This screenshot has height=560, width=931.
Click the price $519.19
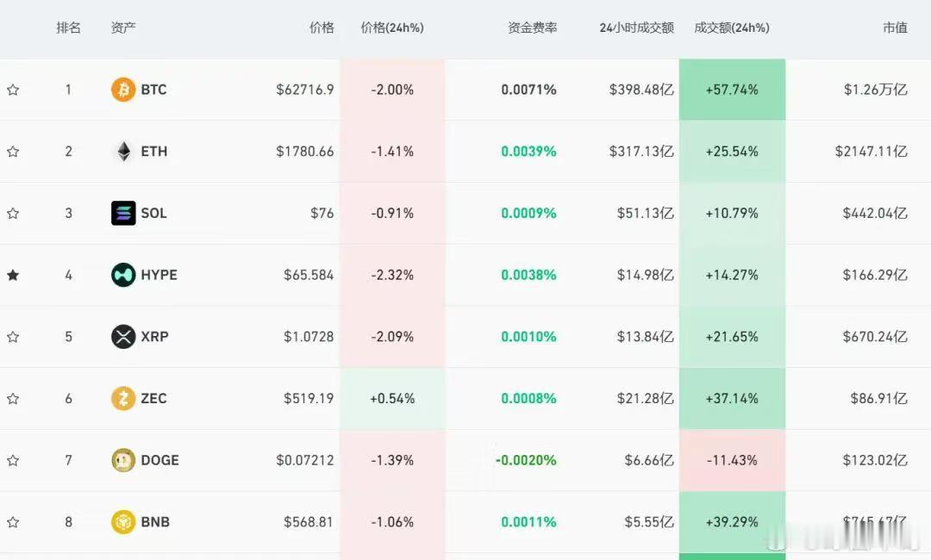pos(309,398)
